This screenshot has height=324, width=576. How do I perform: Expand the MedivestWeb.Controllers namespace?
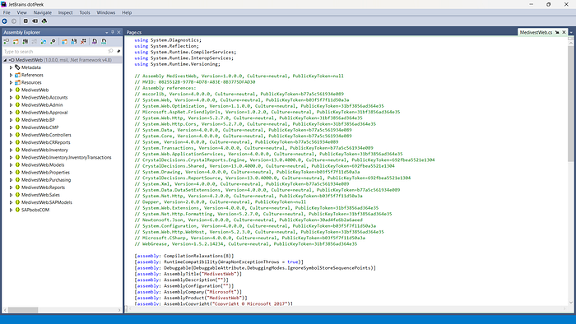(11, 135)
